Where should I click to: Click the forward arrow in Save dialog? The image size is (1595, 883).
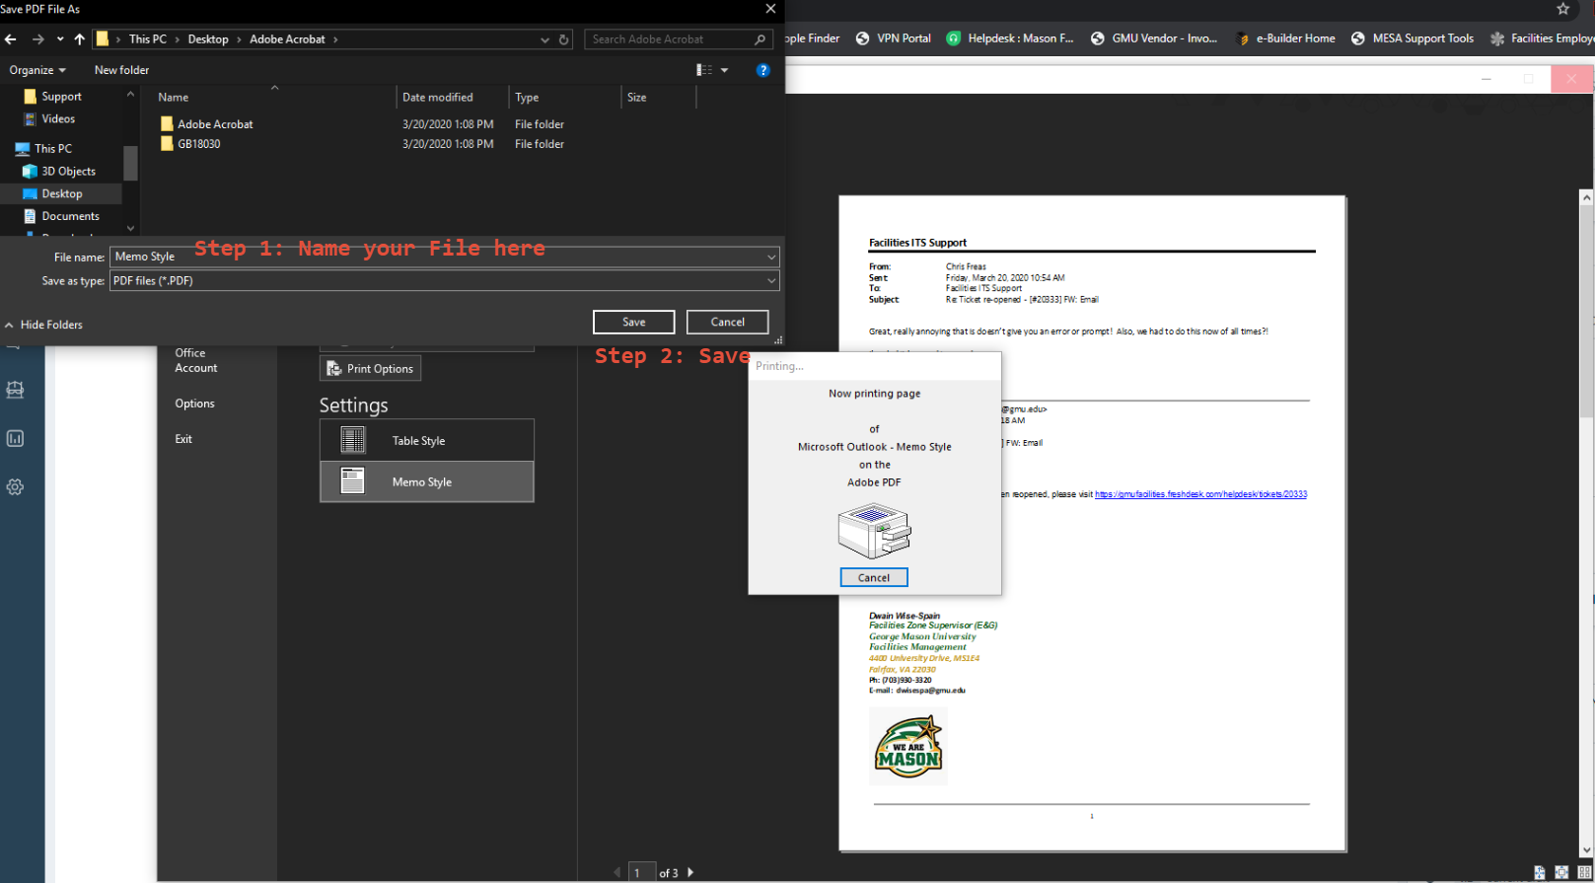37,39
